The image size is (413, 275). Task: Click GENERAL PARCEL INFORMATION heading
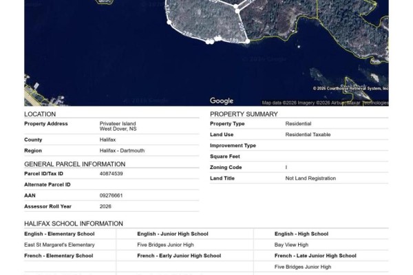[x=75, y=164]
